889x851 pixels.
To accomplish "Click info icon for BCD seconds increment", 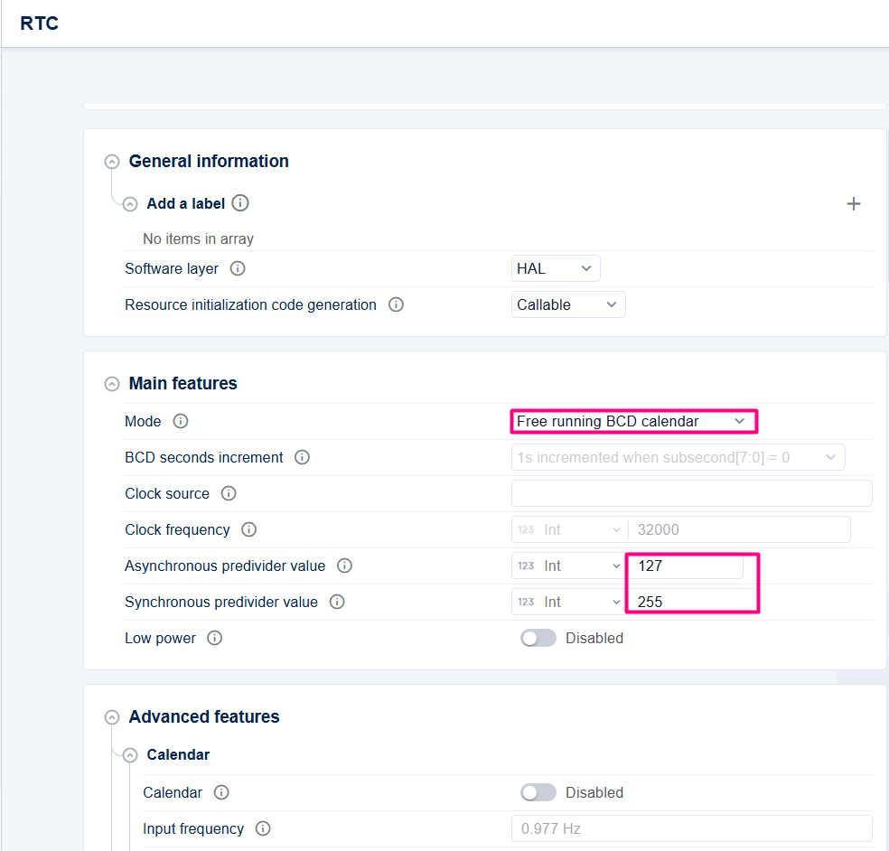I will coord(303,457).
